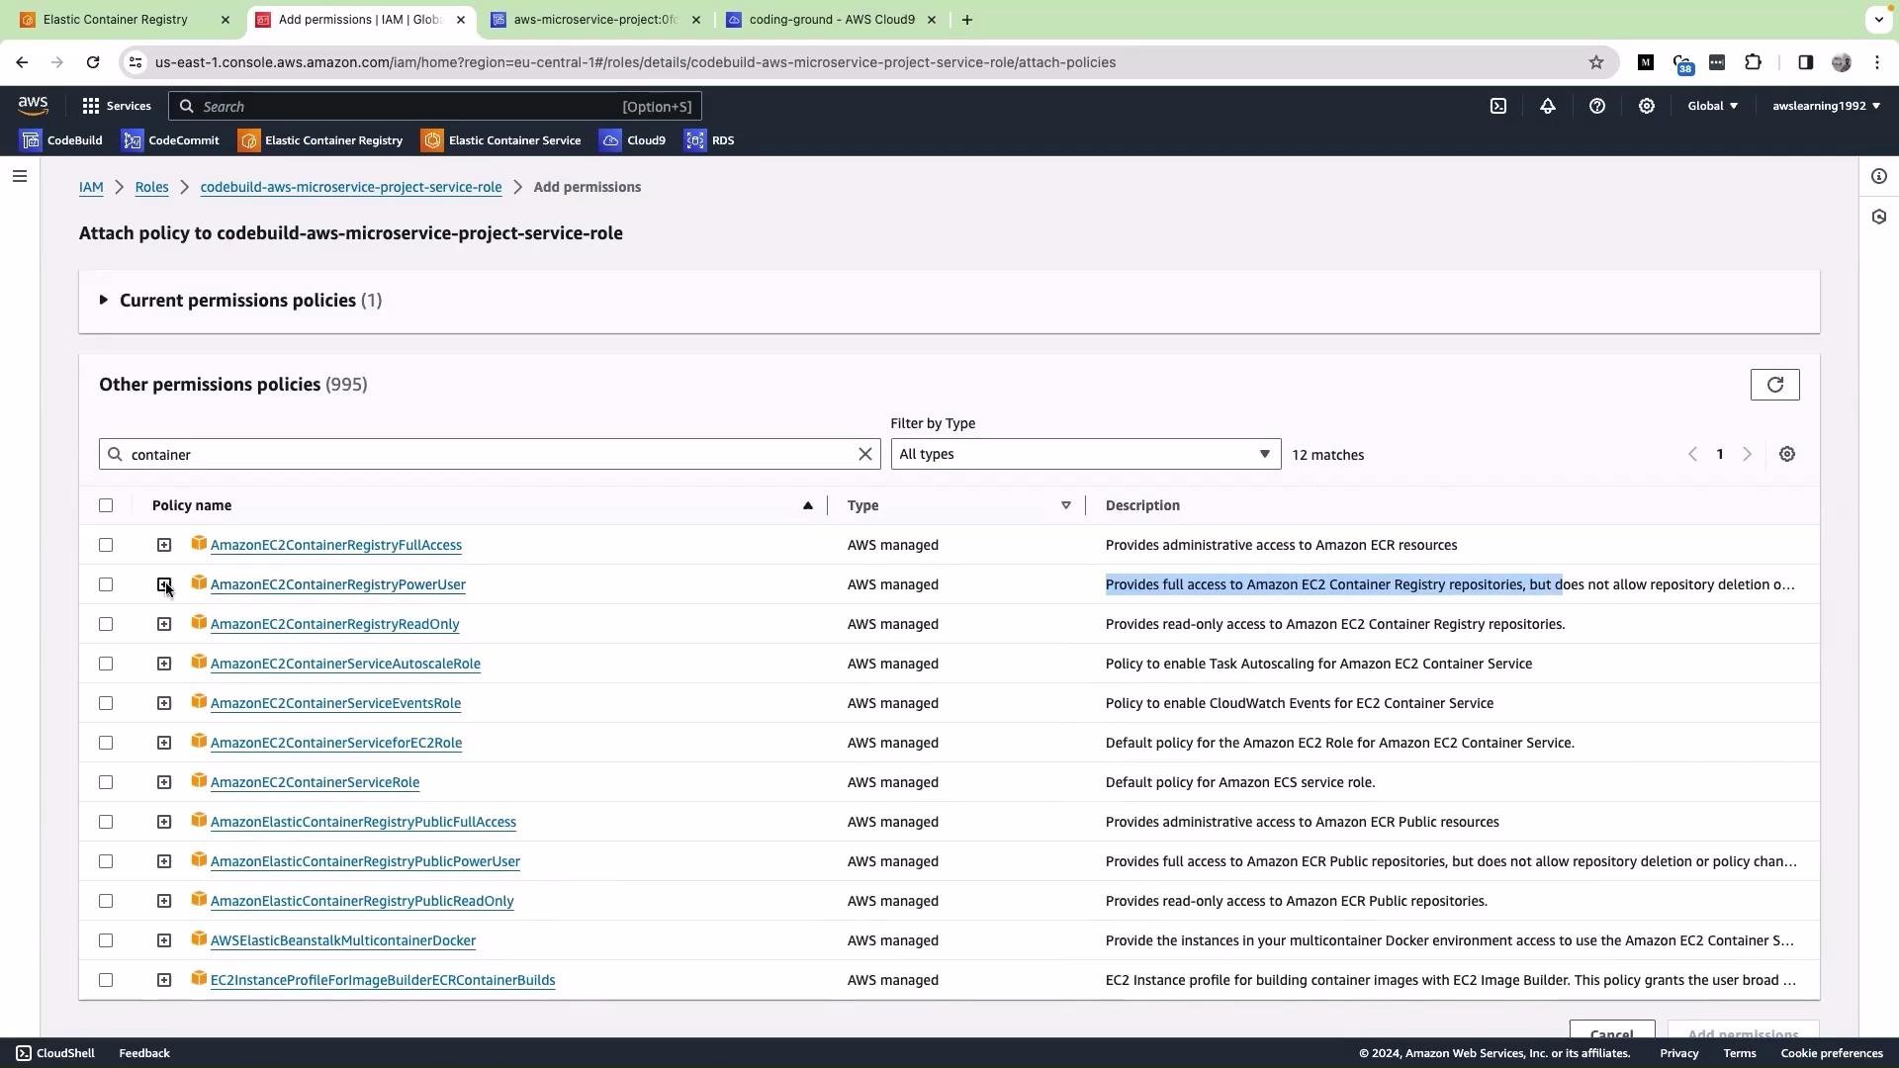Expand AmazonEC2ContainerRegistryPowerUser policy details
Viewport: 1899px width, 1068px height.
(164, 584)
